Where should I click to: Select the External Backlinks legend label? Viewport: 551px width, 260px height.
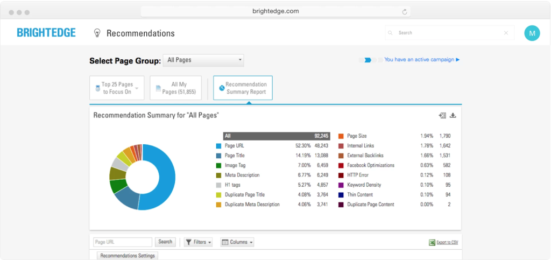(365, 156)
